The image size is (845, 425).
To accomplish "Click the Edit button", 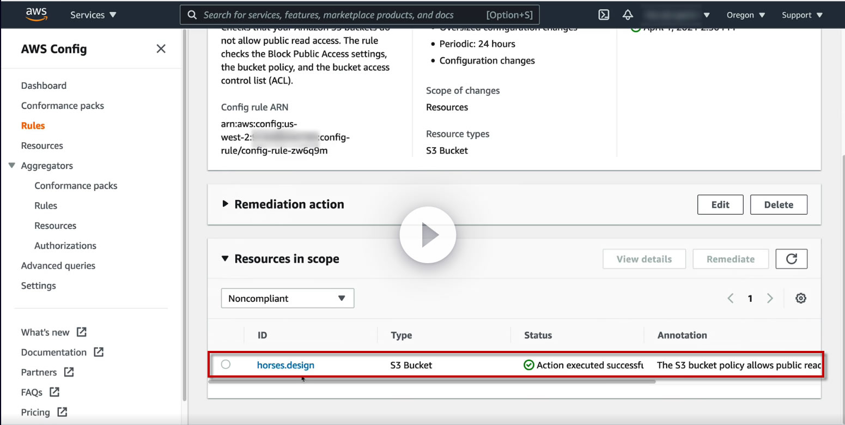I will tap(720, 205).
